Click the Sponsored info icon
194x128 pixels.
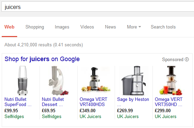pos(187,59)
